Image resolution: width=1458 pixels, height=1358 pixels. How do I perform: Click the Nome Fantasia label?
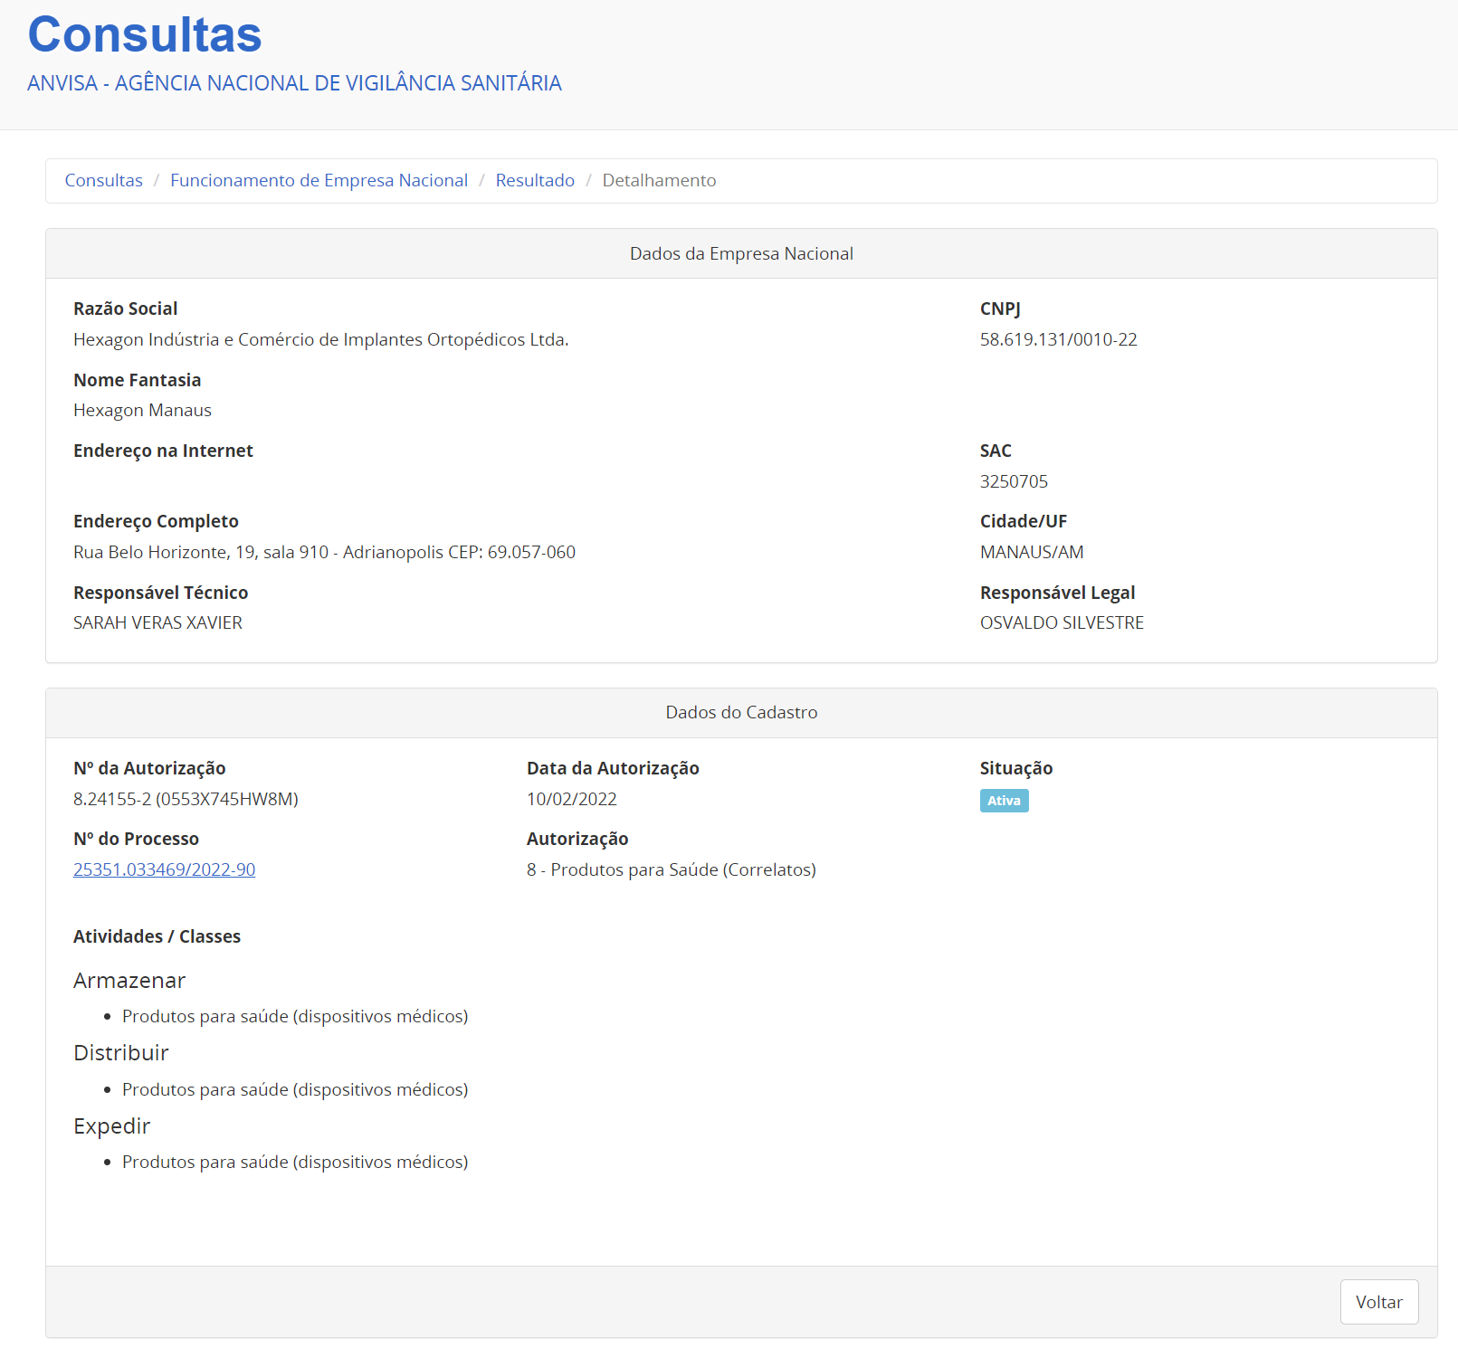(137, 380)
